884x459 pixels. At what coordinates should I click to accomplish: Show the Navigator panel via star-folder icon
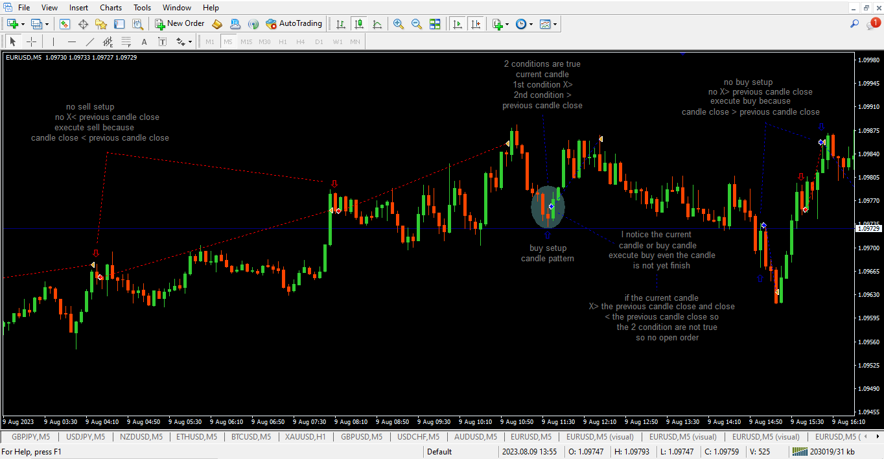coord(101,24)
